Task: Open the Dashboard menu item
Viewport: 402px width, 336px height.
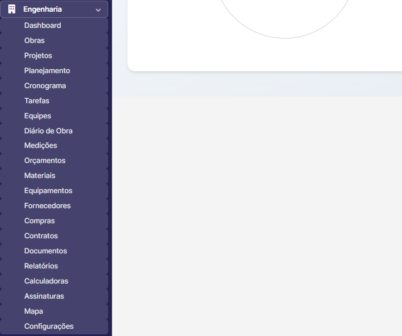Action: pos(42,26)
